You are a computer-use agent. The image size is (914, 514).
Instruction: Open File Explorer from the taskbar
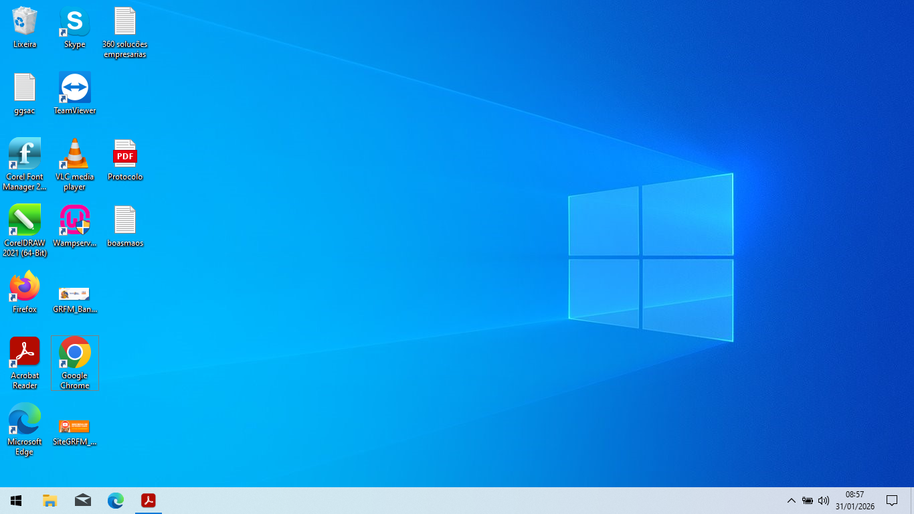50,501
